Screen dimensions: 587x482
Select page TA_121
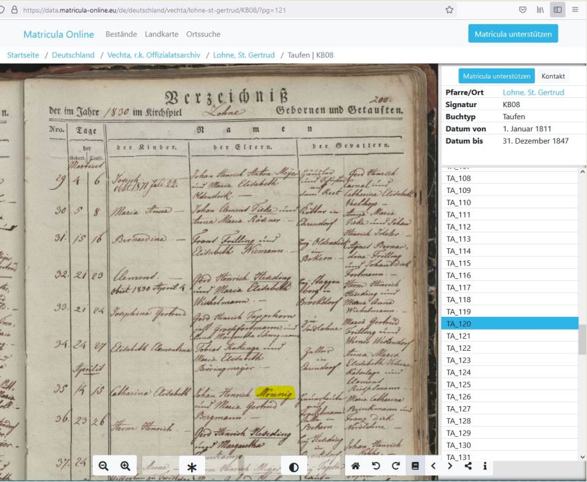[x=510, y=336]
